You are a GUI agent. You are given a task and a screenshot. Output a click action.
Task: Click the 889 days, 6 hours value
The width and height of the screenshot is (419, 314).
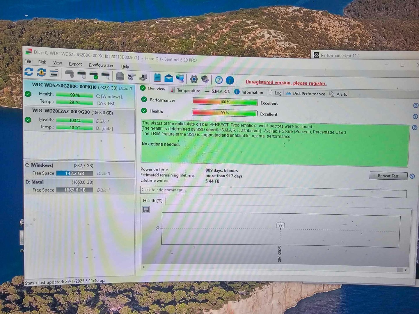point(221,170)
